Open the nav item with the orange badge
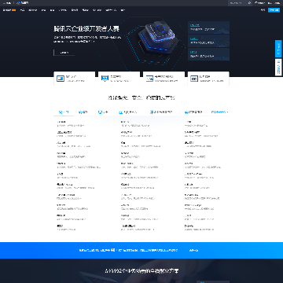Image resolution: width=283 pixels, height=283 pixels. [x=9, y=10]
